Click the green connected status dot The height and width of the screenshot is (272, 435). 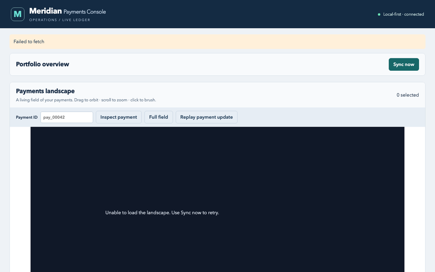pos(379,15)
